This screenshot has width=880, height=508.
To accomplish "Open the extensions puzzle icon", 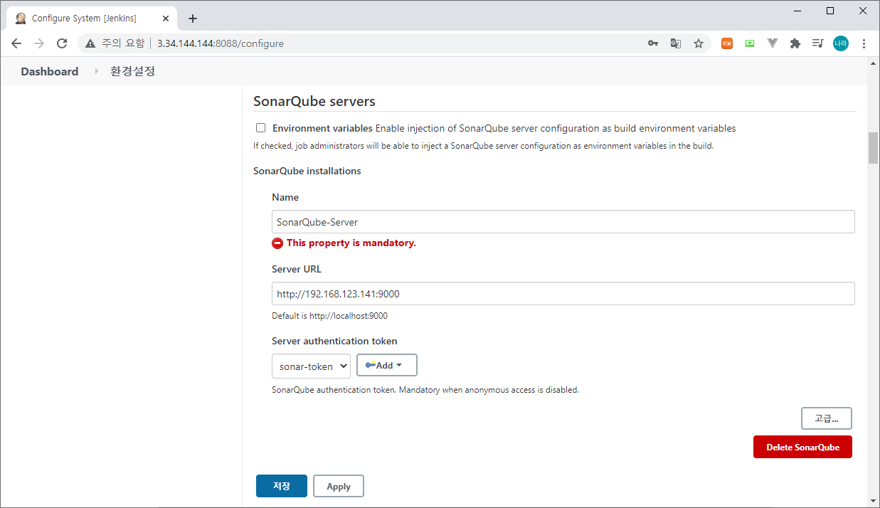I will click(795, 43).
